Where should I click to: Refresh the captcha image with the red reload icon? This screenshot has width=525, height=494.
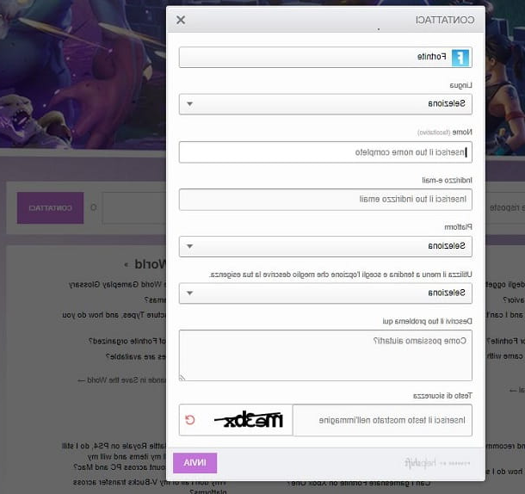click(190, 420)
